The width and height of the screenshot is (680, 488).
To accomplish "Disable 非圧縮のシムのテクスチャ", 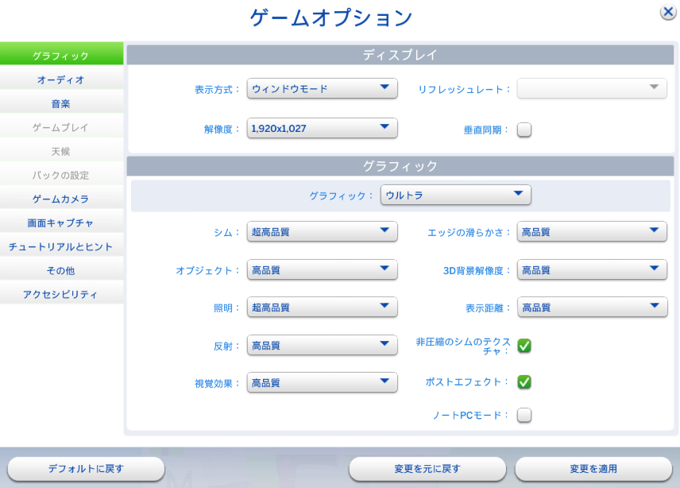I will click(524, 345).
